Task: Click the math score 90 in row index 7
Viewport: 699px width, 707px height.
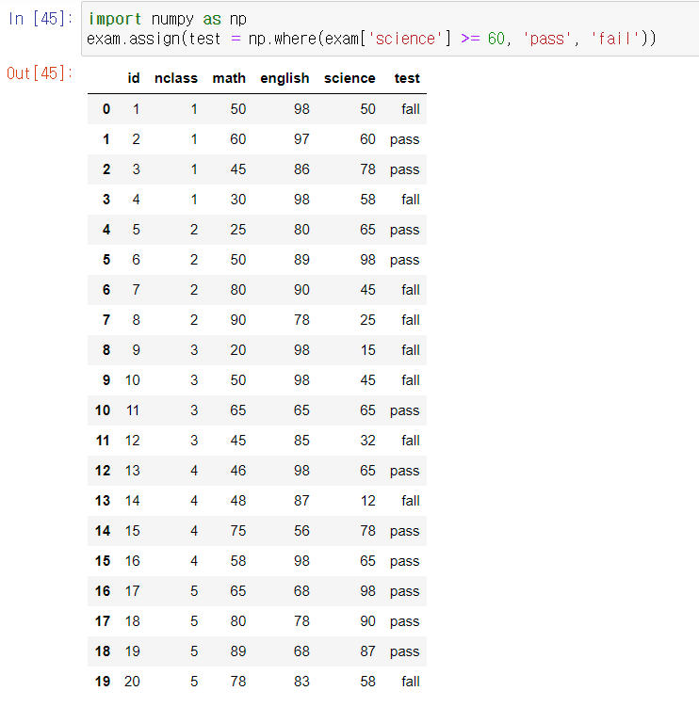Action: (x=238, y=320)
